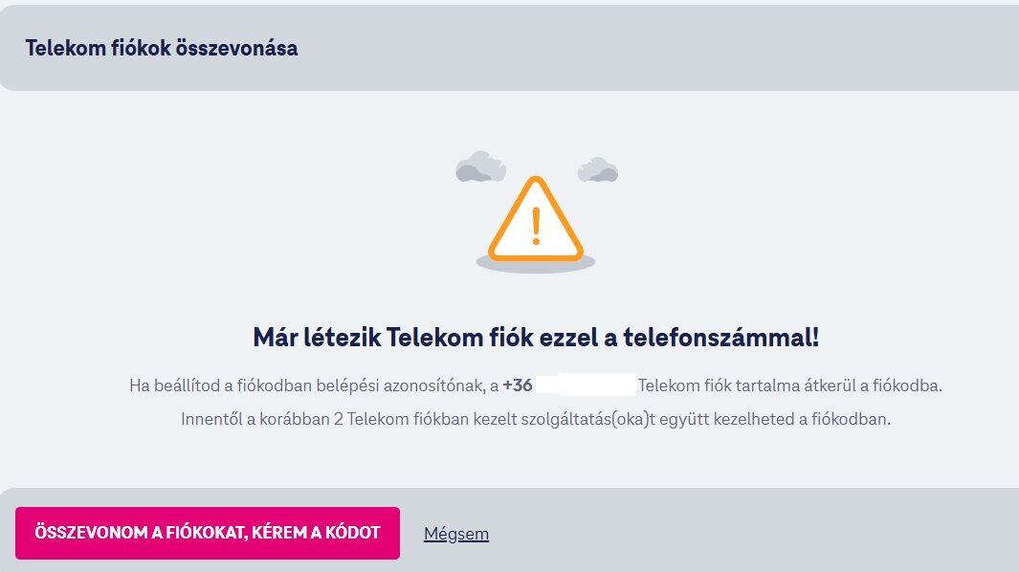Click the word 'KÓDOT' on the pink button
The image size is (1019, 572).
click(x=353, y=533)
